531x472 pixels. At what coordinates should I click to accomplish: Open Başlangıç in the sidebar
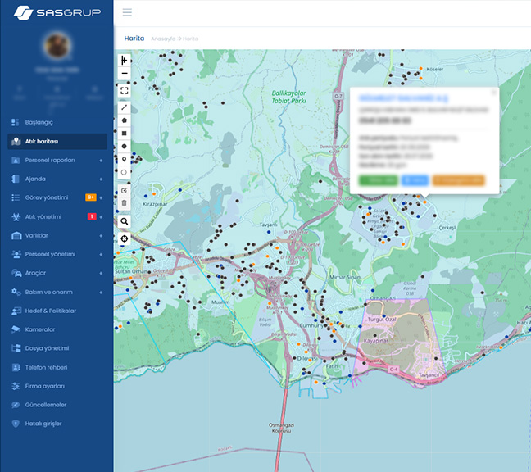(57, 122)
